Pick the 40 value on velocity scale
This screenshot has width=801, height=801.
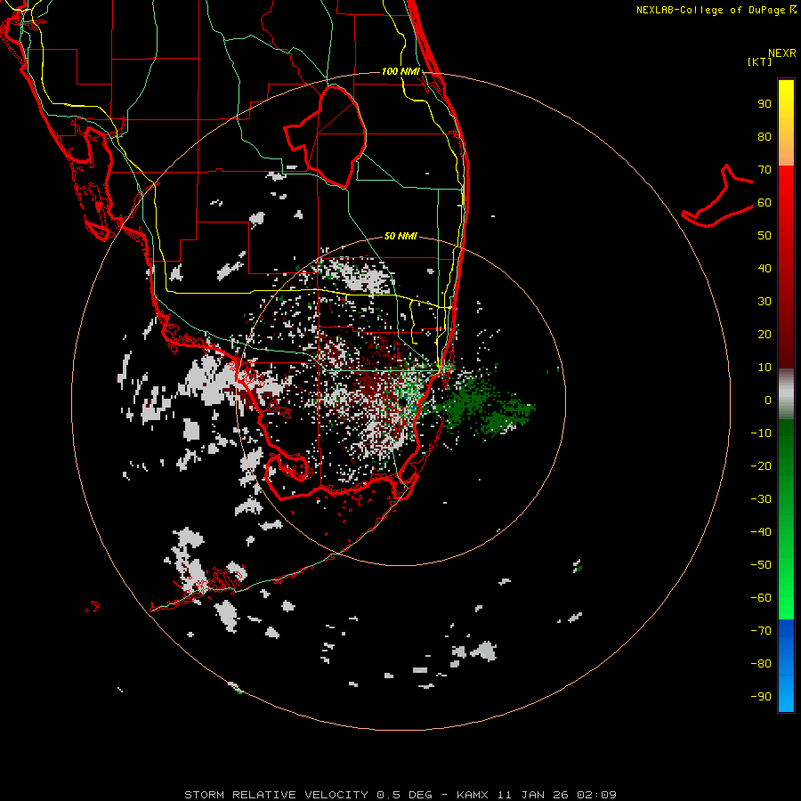[765, 269]
